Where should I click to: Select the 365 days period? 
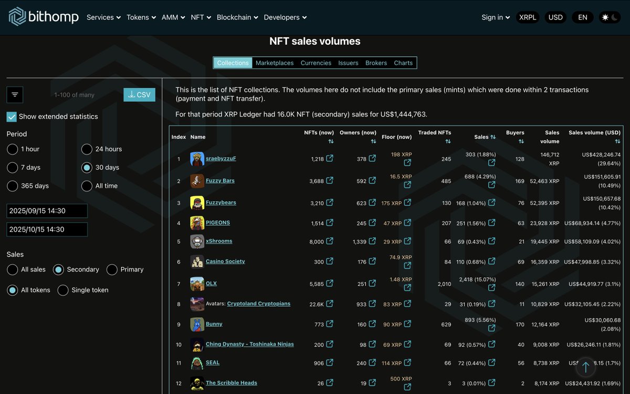[x=13, y=186]
